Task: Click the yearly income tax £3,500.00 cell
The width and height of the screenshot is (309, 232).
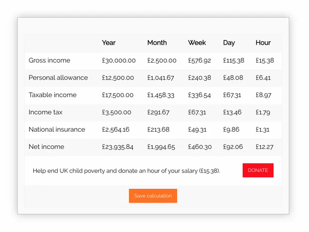Action: coord(116,112)
